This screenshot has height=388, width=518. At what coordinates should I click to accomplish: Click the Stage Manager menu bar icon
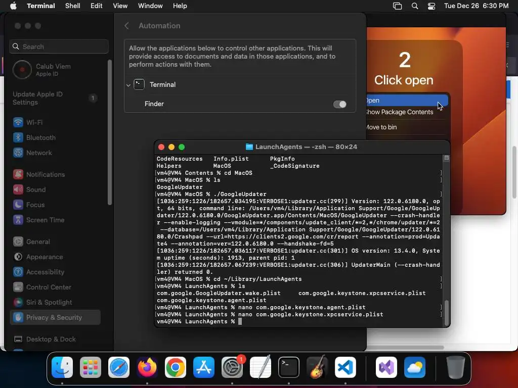398,6
